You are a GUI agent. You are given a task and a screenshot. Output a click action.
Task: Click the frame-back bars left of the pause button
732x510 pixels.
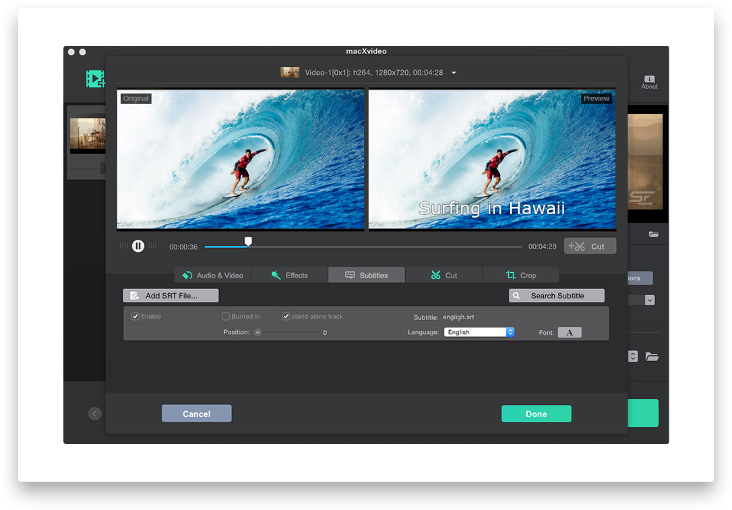coord(124,245)
